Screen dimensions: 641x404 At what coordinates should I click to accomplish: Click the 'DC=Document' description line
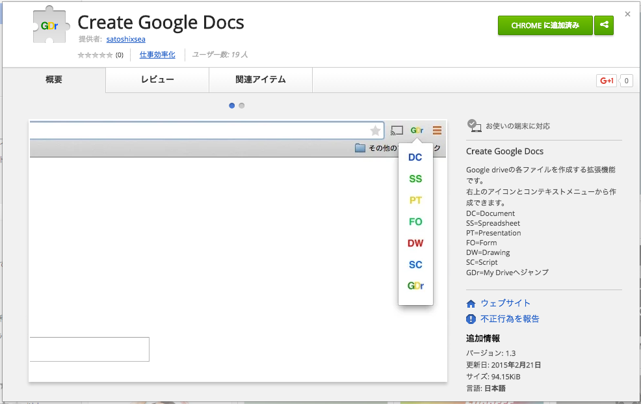coord(490,213)
